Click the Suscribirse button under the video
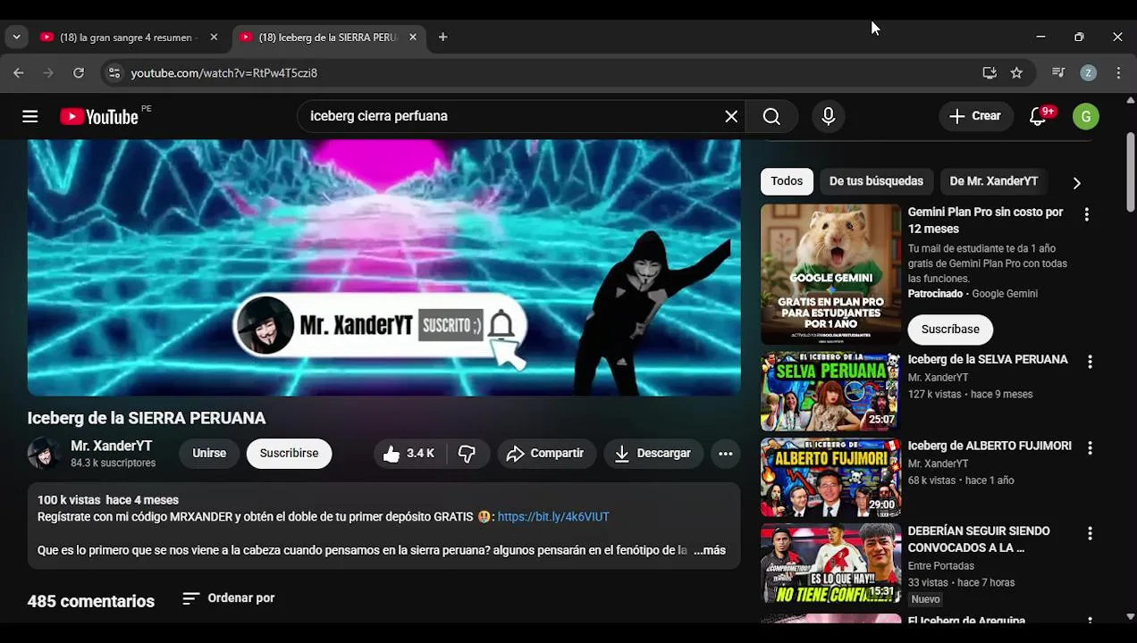This screenshot has height=643, width=1137. coord(289,454)
